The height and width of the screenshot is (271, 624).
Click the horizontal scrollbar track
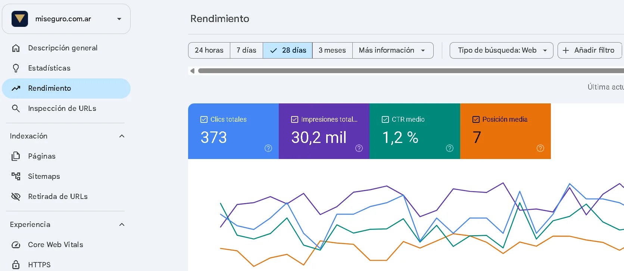[411, 71]
